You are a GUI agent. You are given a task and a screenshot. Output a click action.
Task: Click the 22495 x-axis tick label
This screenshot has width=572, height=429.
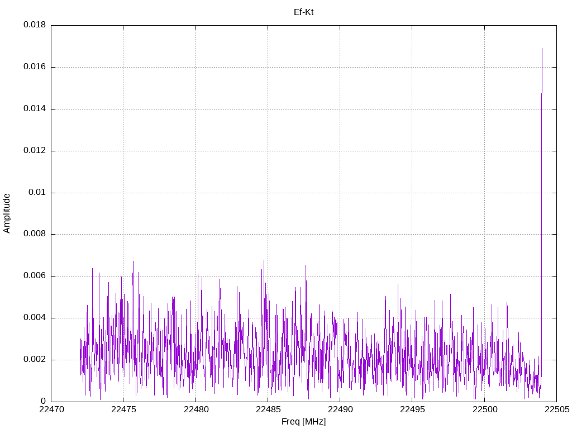coord(412,409)
